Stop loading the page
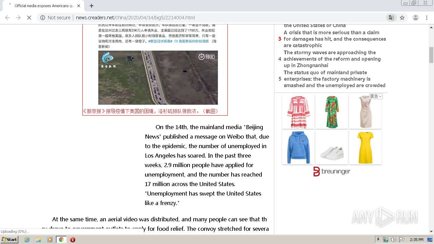 click(29, 18)
